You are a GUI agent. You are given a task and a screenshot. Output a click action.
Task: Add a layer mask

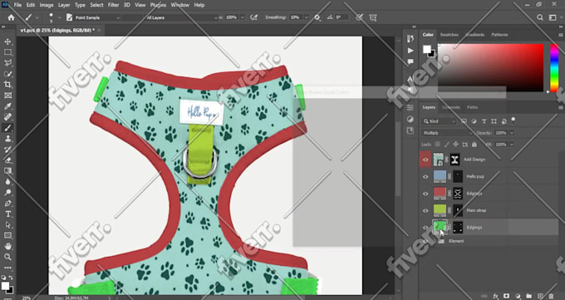(507, 296)
